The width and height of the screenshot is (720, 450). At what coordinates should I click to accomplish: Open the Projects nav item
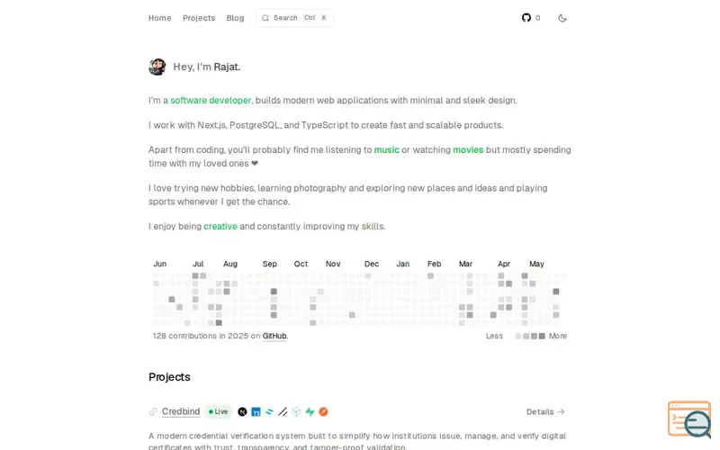coord(199,18)
